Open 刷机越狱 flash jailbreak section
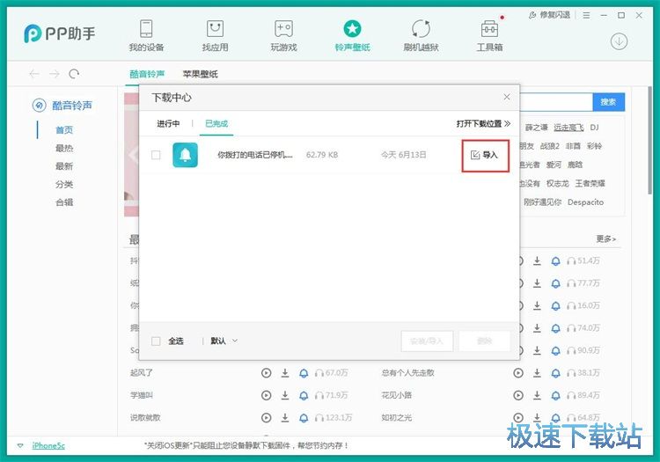 pos(421,36)
